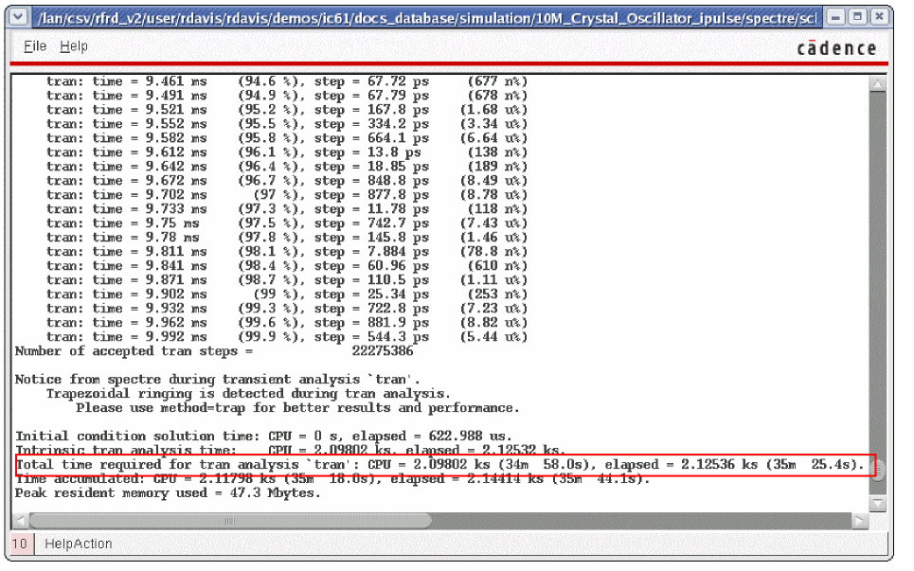Click the tran line with time 9.582 ms

click(x=287, y=138)
